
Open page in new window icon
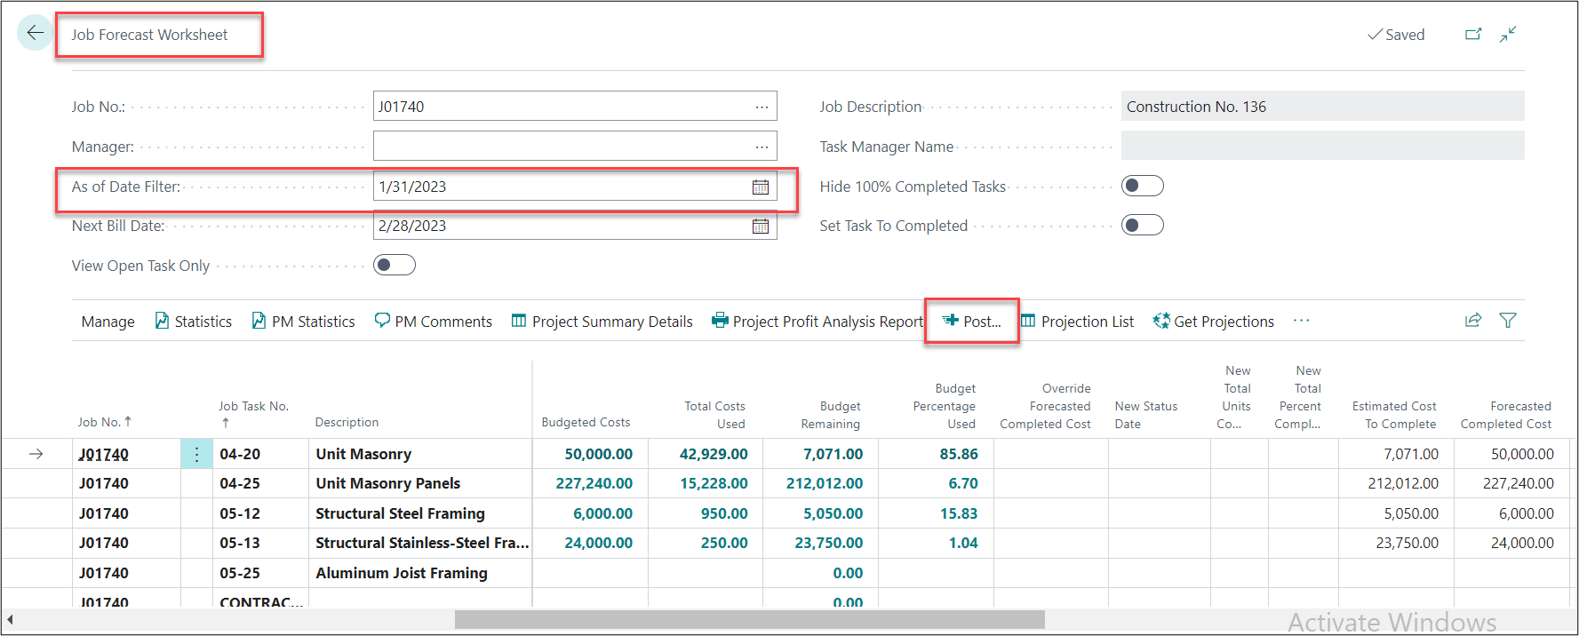(x=1472, y=35)
